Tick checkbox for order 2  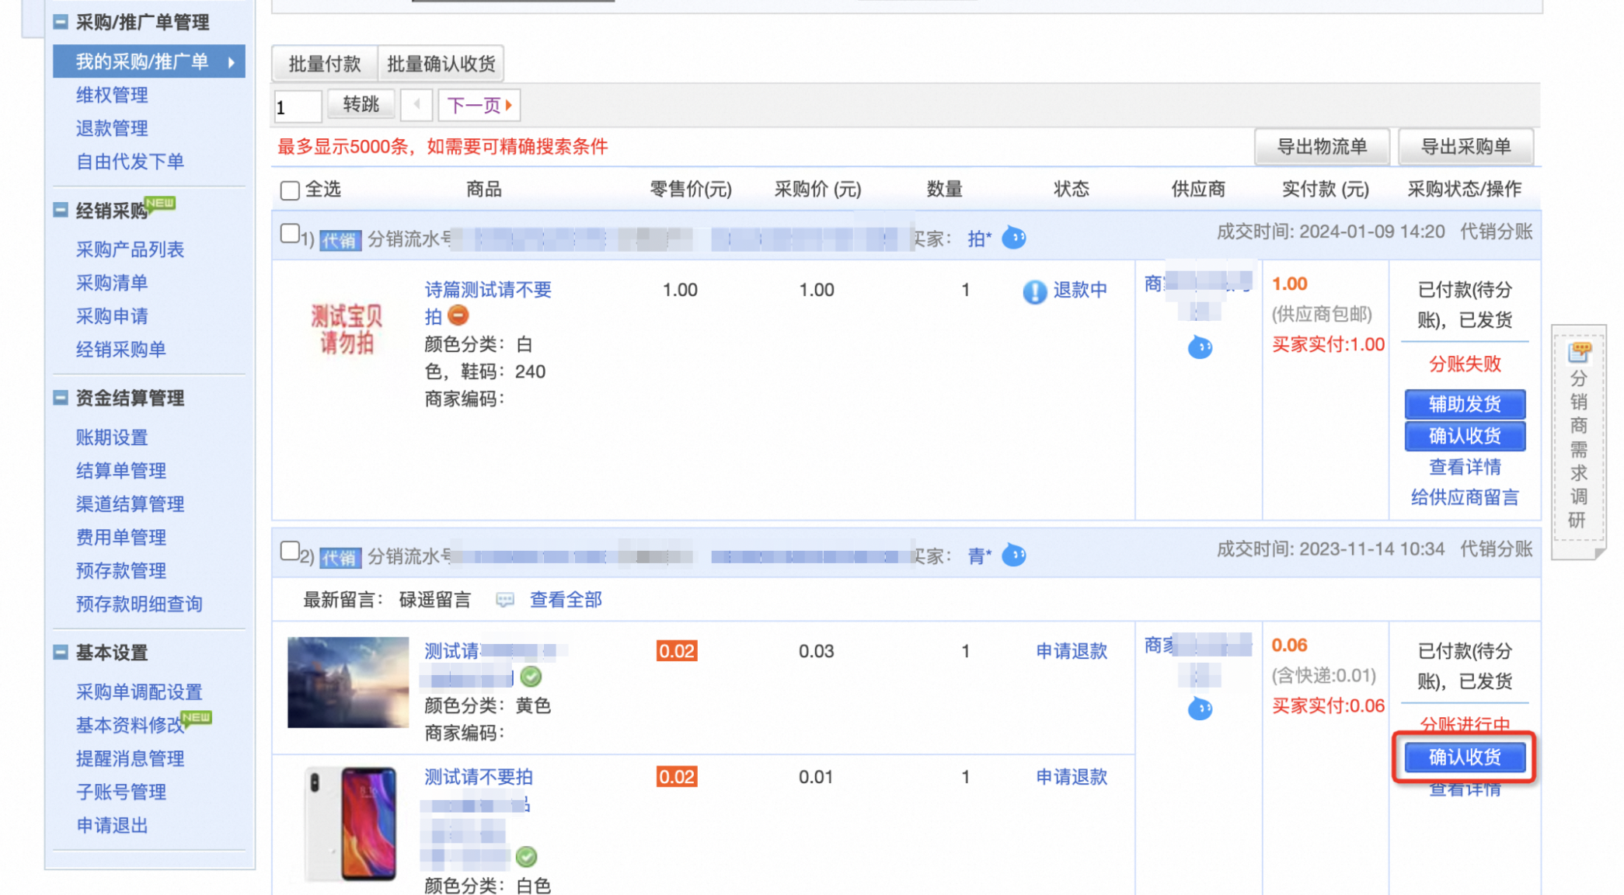point(290,551)
